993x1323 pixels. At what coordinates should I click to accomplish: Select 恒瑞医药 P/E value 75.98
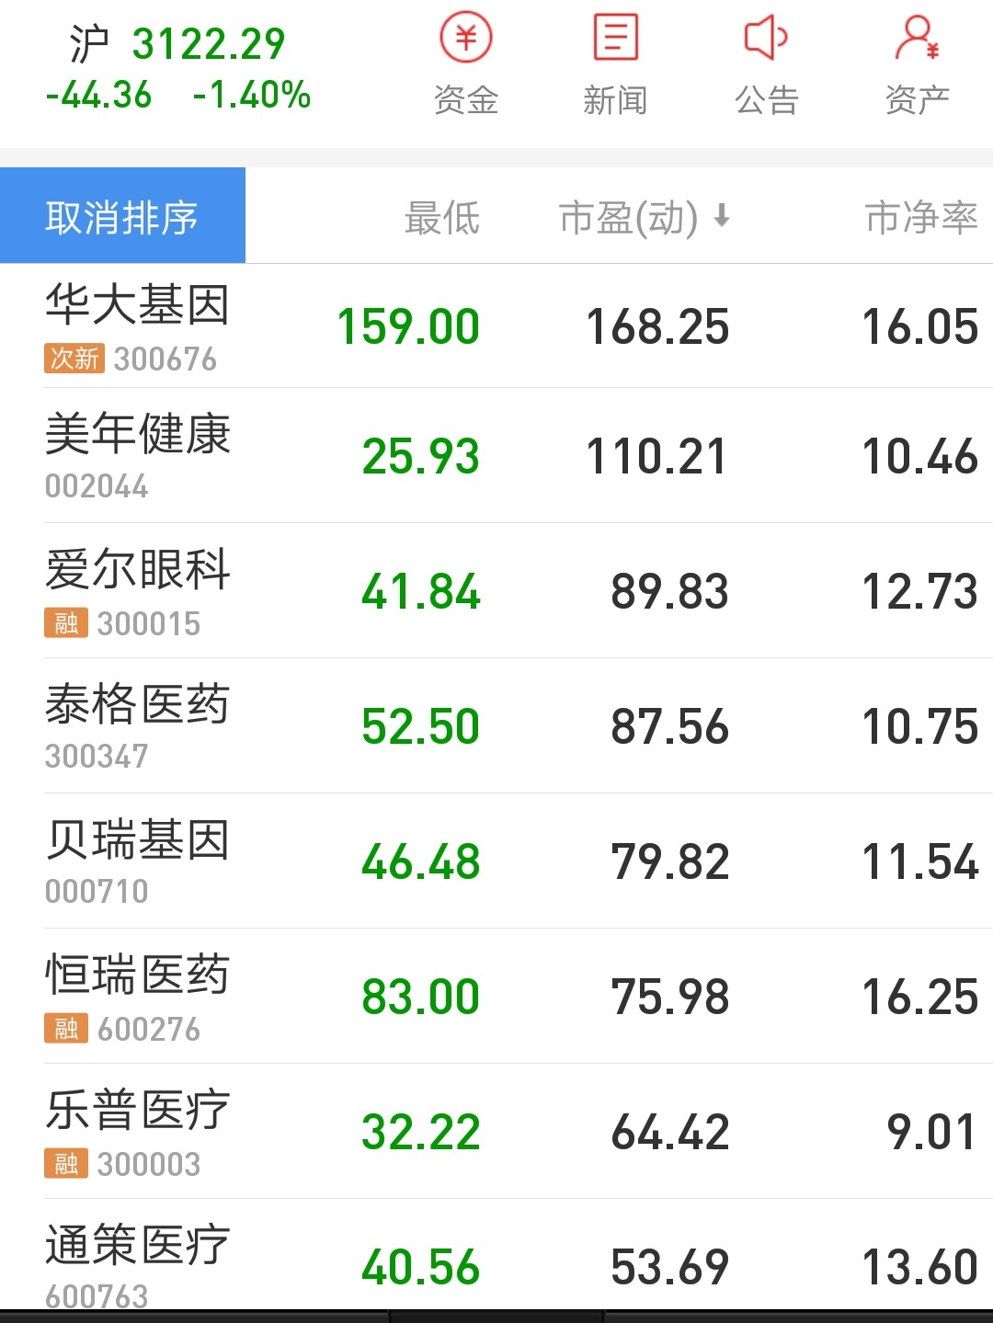click(x=670, y=998)
